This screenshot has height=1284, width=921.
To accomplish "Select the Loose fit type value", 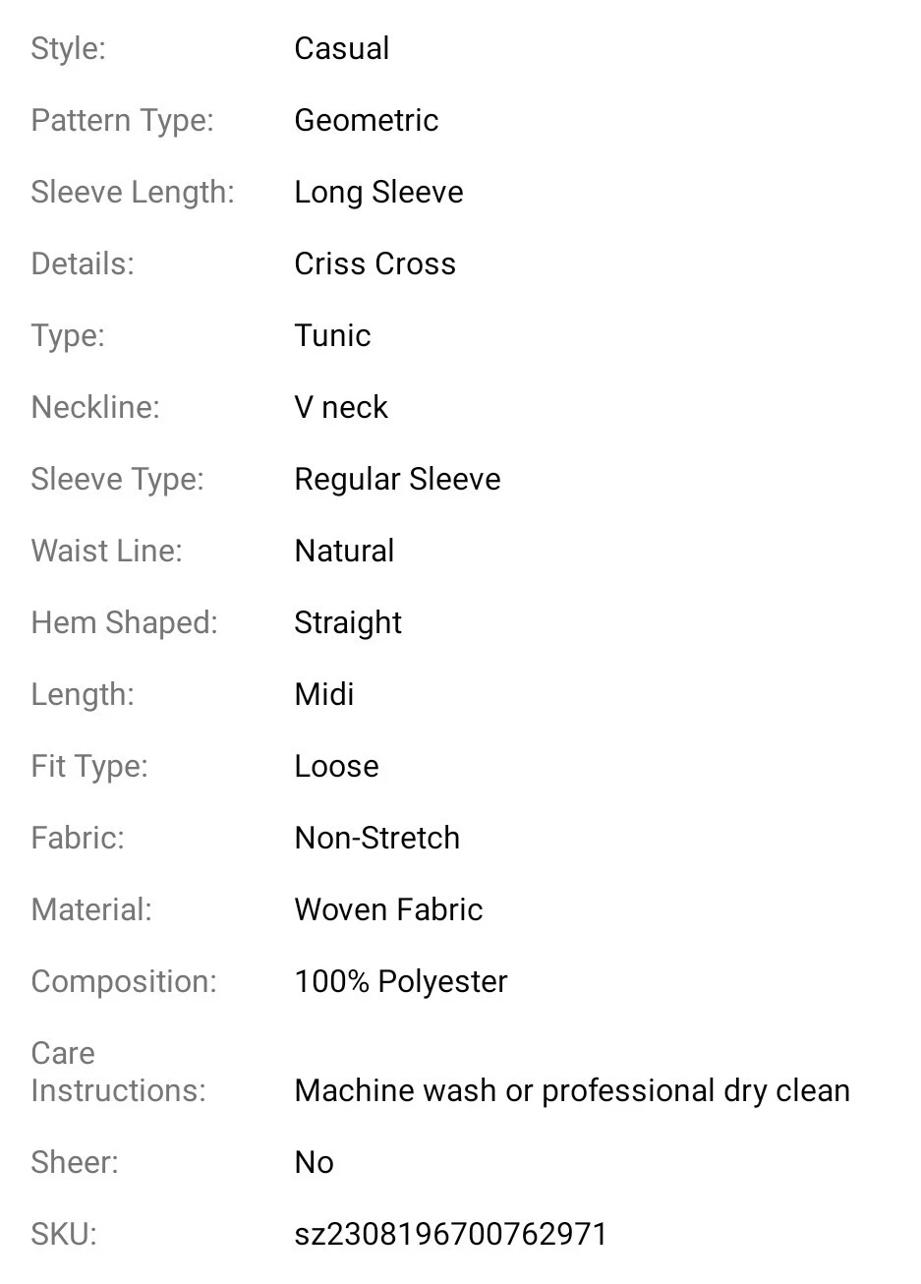I will tap(336, 766).
